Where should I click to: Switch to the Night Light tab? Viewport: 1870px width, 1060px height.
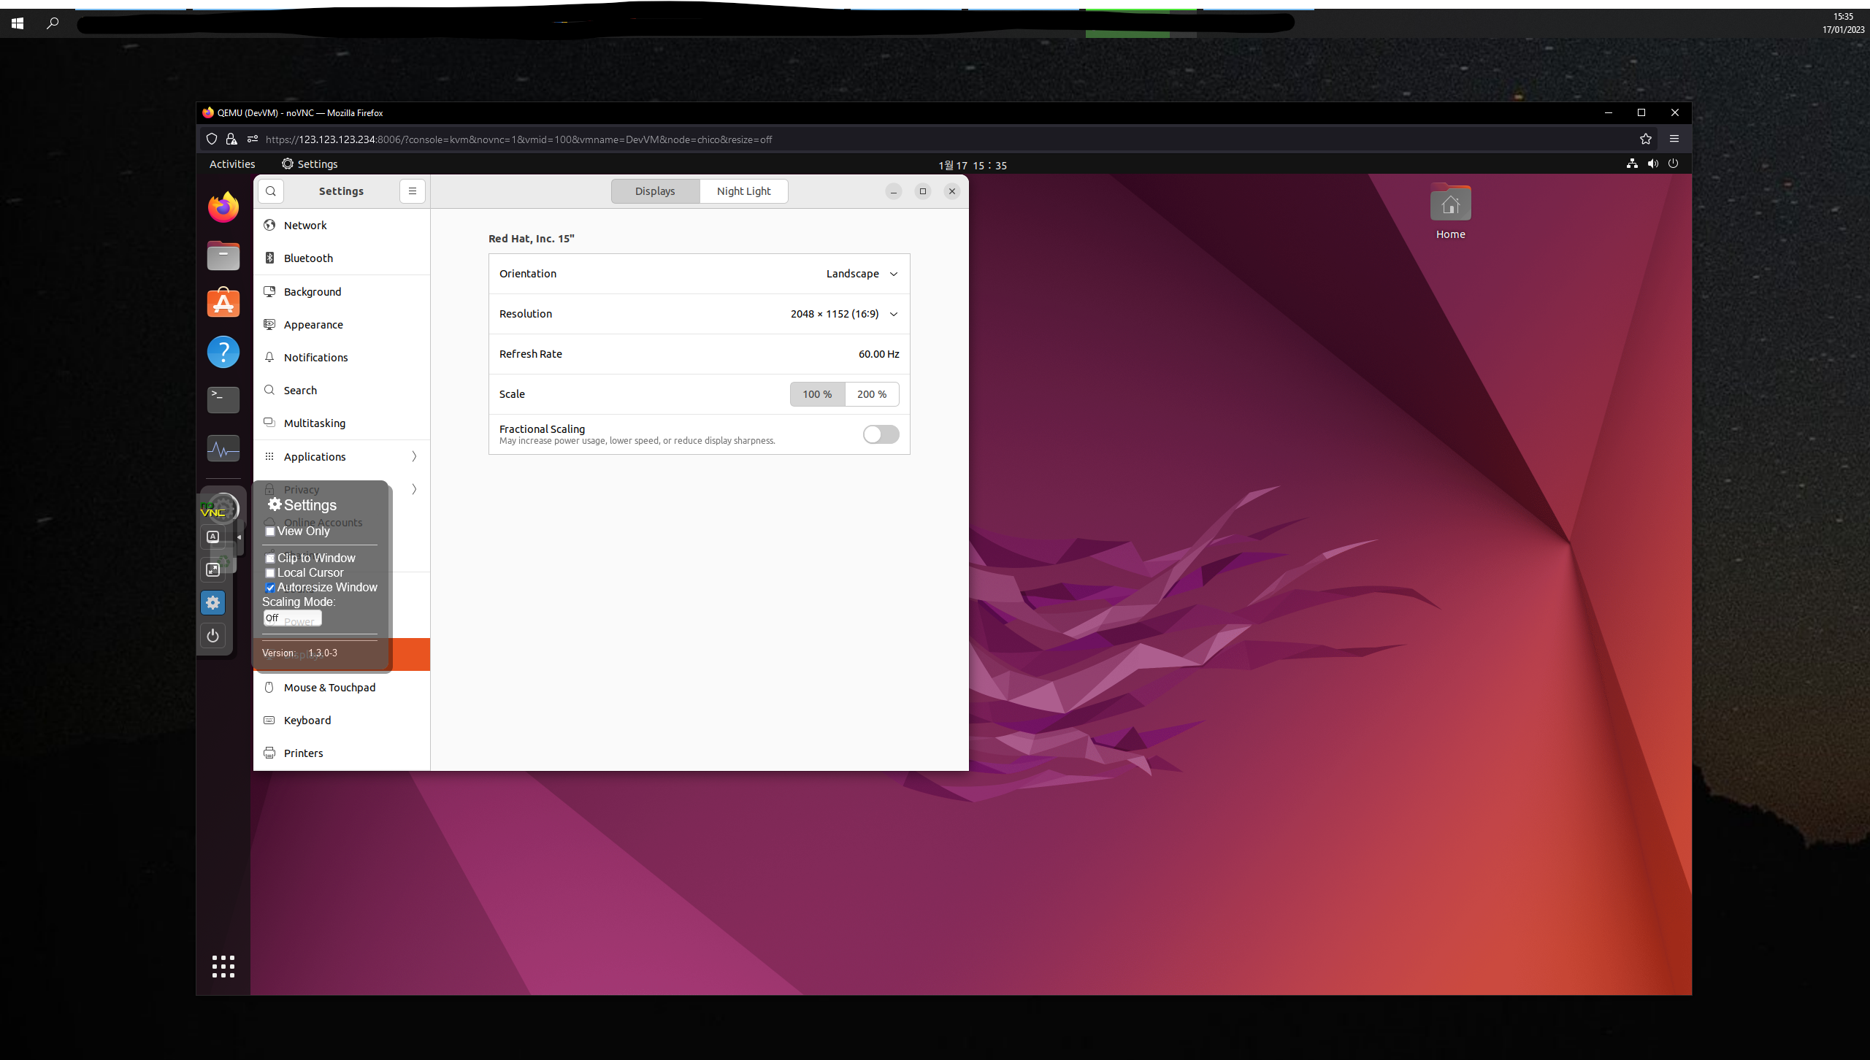coord(743,191)
